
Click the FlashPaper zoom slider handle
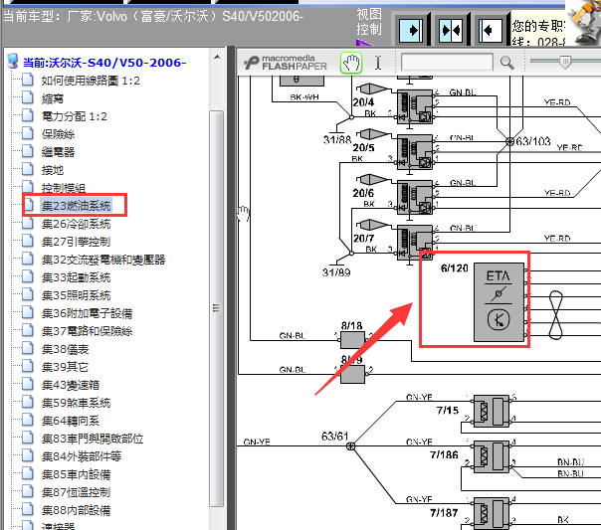(565, 62)
